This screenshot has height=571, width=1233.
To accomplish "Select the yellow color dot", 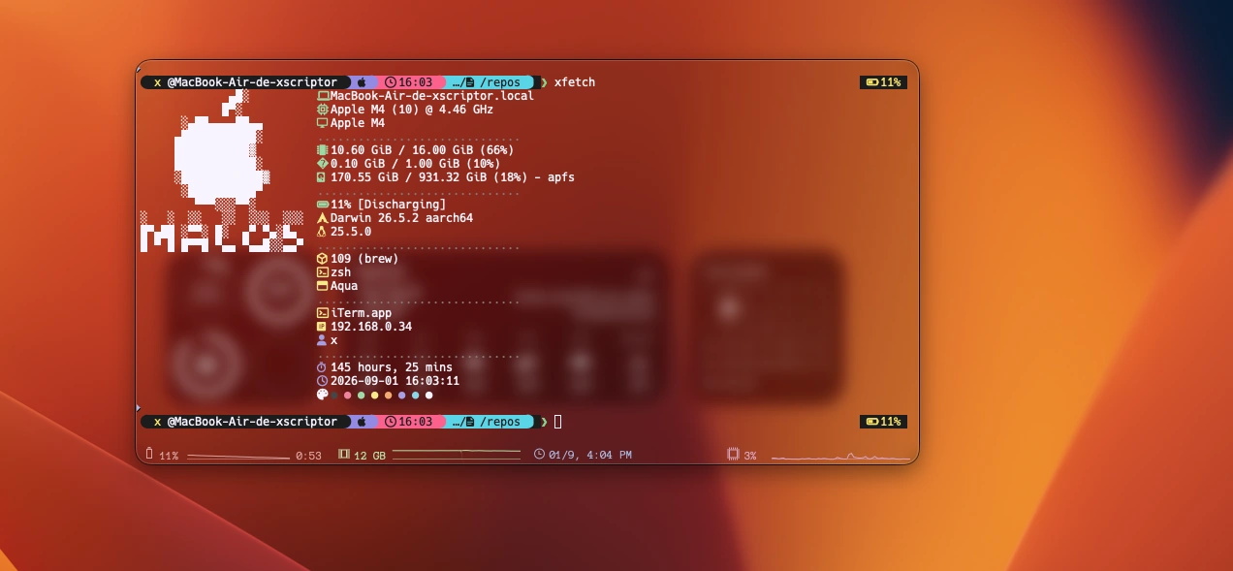I will (x=374, y=396).
